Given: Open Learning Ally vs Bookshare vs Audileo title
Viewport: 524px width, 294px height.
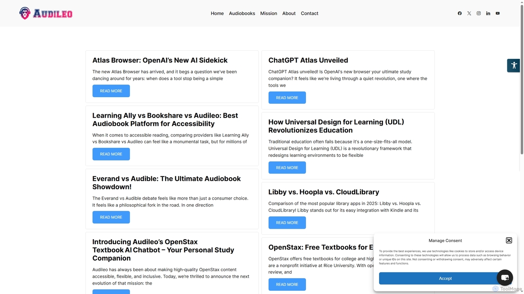Looking at the screenshot, I should click(165, 120).
